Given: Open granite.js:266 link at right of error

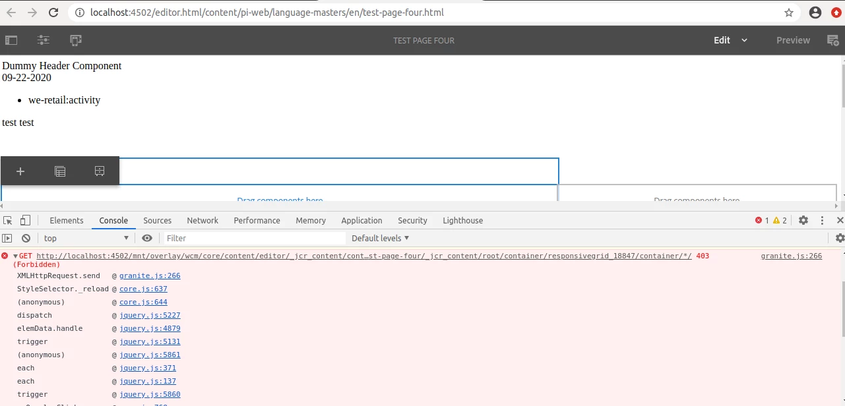Looking at the screenshot, I should click(792, 256).
